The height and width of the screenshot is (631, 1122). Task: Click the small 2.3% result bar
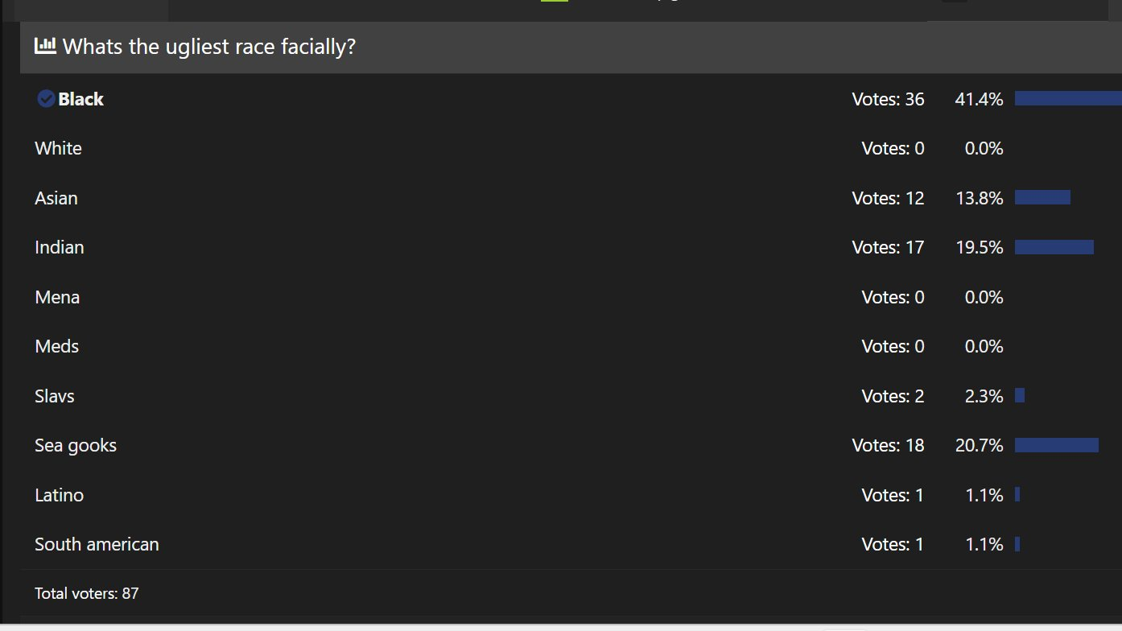(x=1020, y=396)
